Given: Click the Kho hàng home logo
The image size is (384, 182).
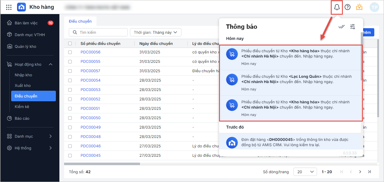Looking at the screenshot, I should [21, 7].
